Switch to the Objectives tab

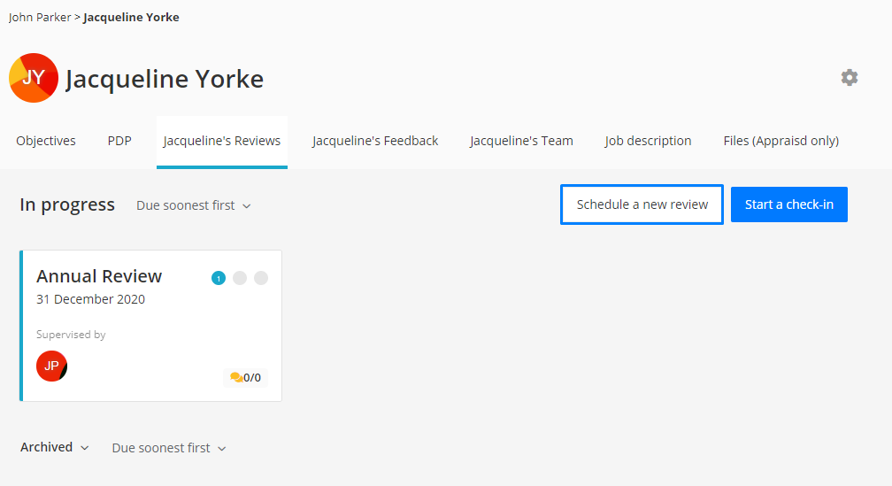pos(46,141)
